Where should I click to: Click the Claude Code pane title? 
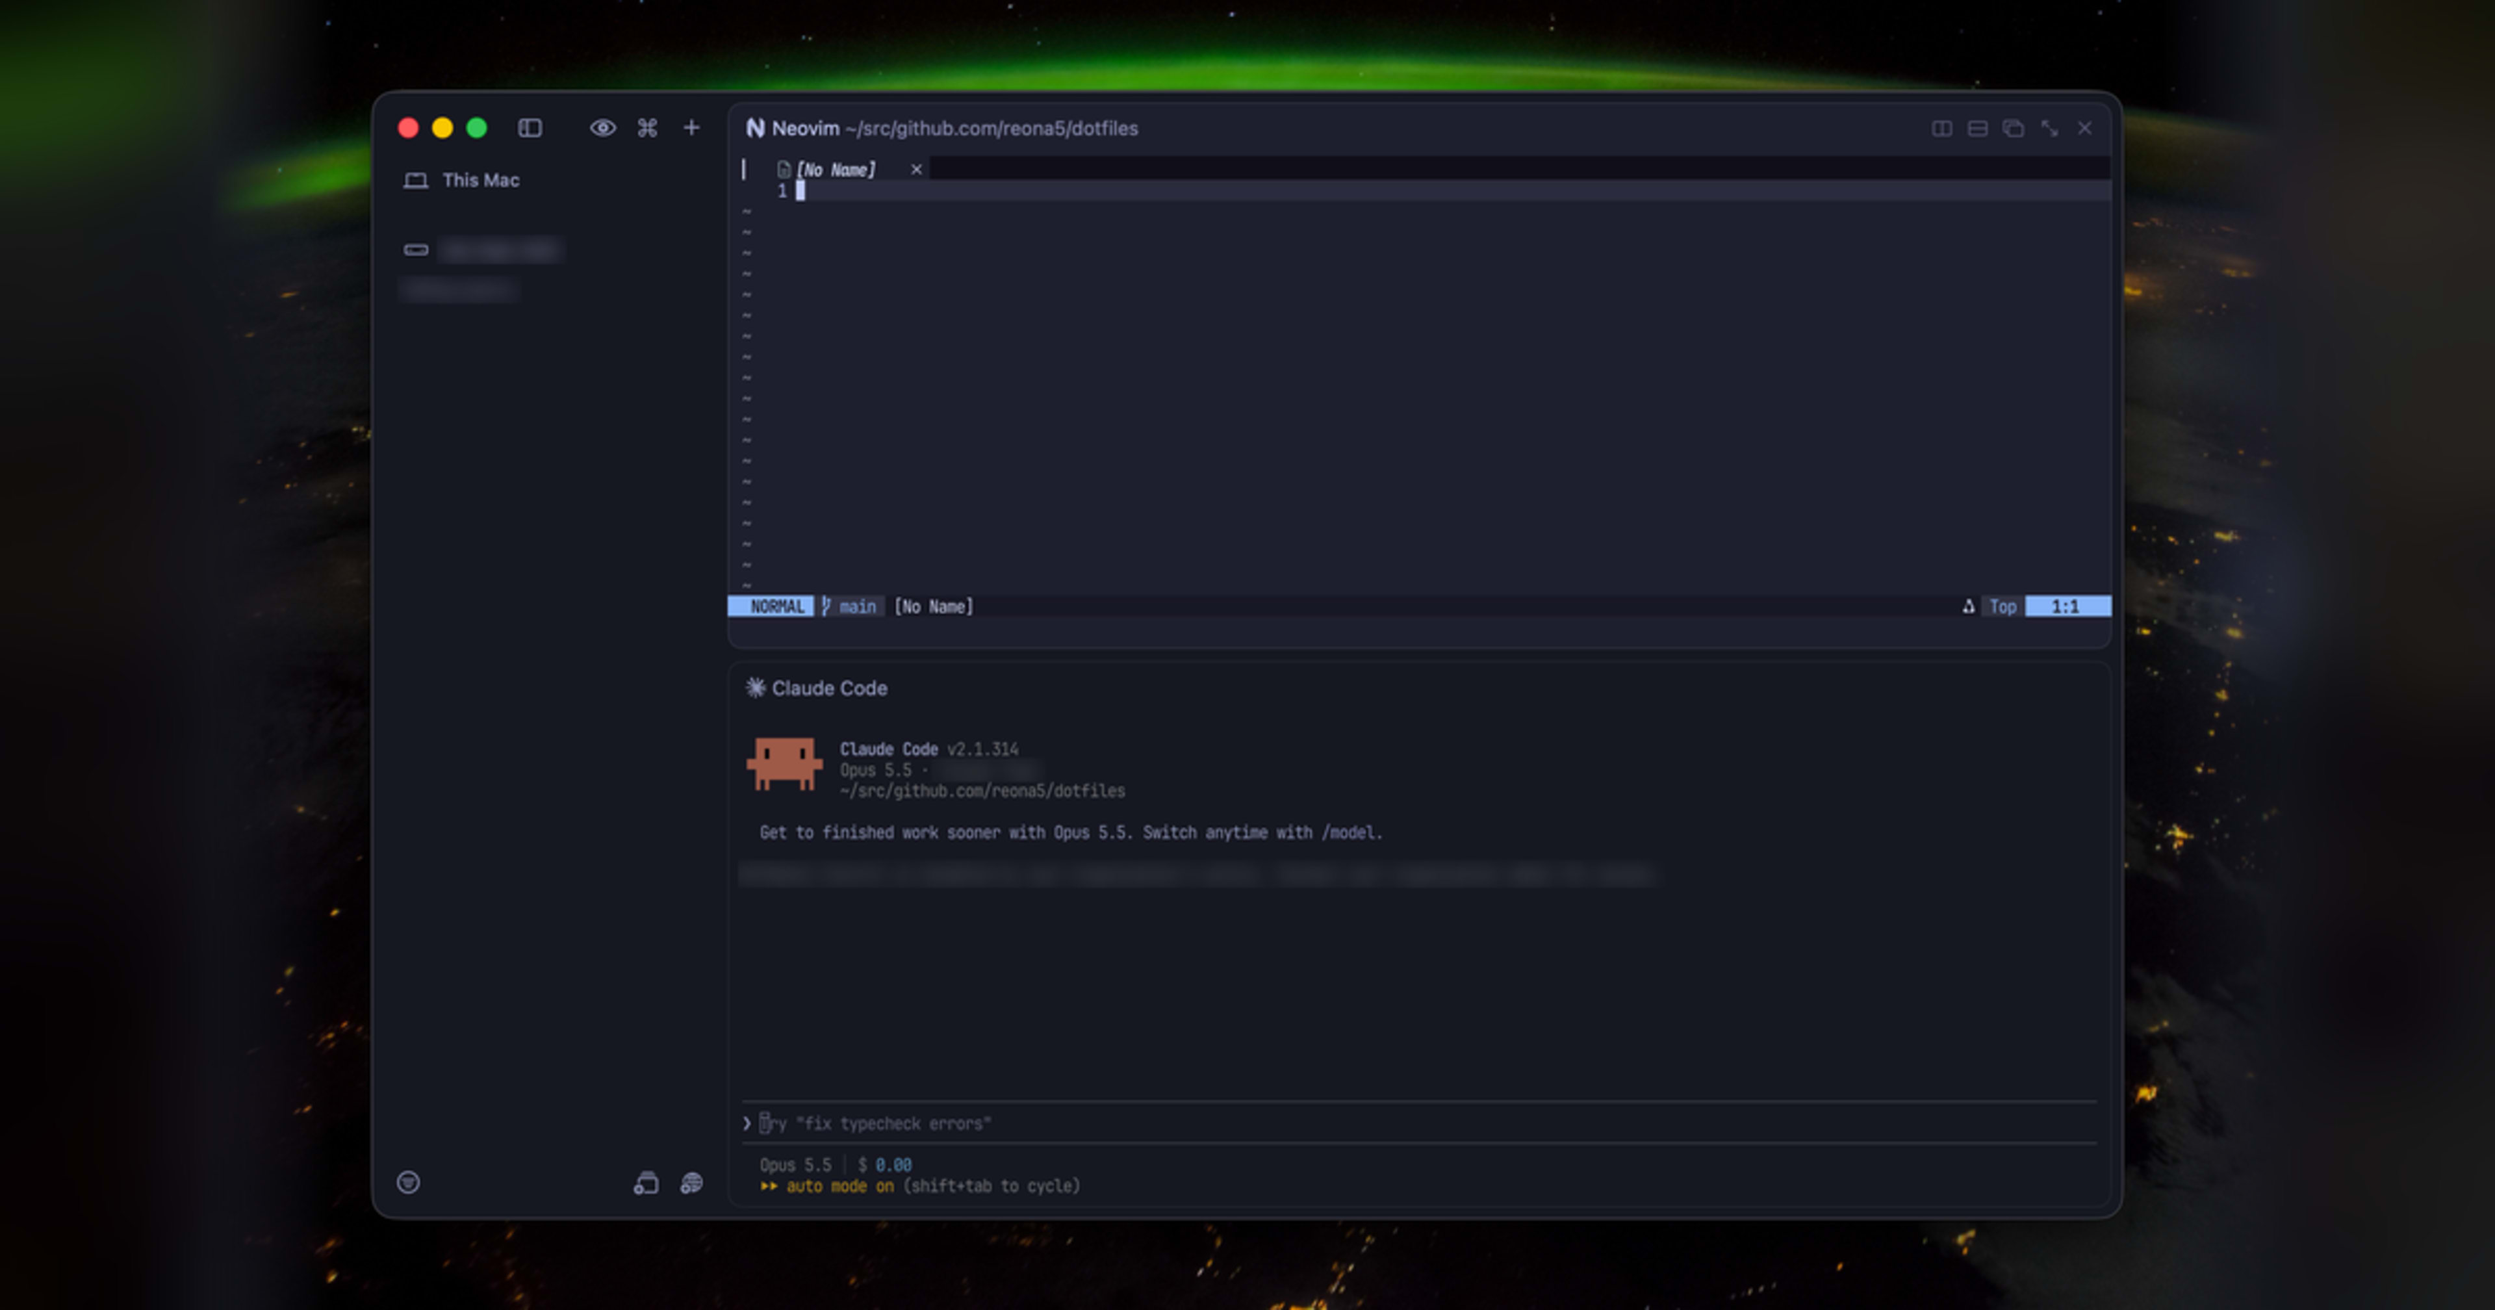pos(829,688)
